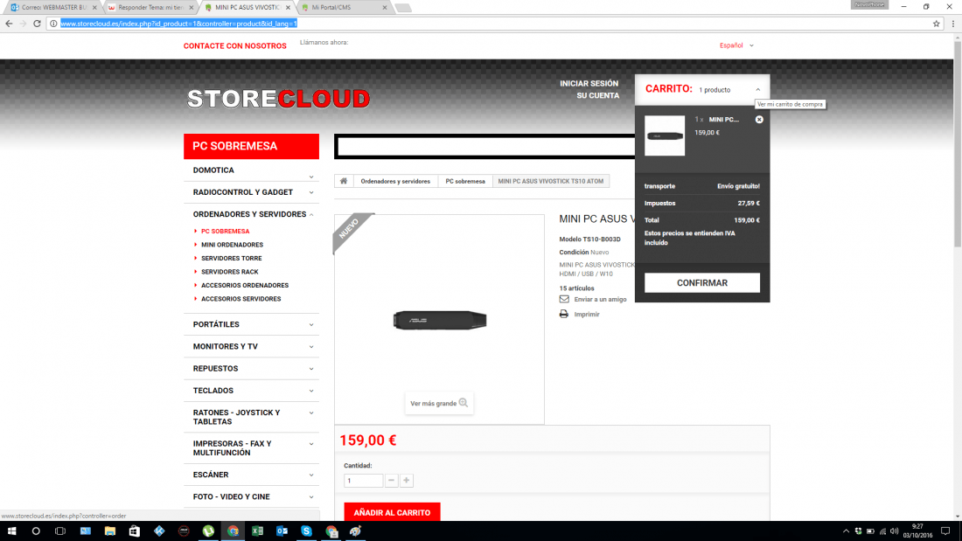The image size is (962, 541).
Task: Open the Español language dropdown
Action: coord(736,45)
